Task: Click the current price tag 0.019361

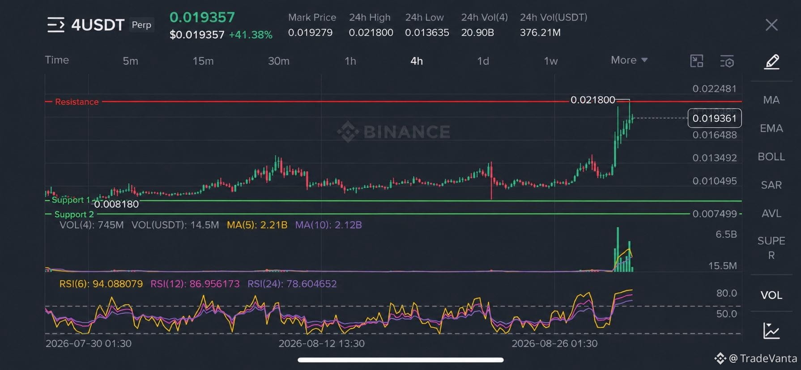Action: (715, 118)
